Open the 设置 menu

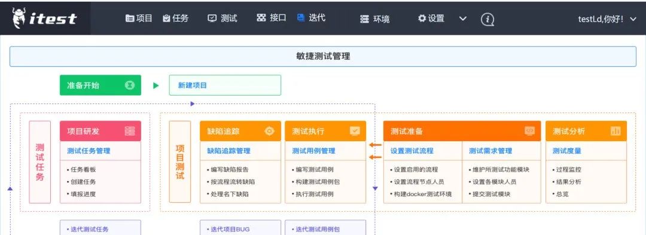[431, 18]
